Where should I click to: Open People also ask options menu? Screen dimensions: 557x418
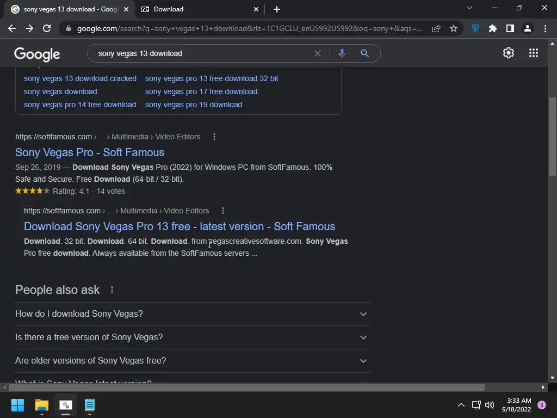(x=112, y=290)
